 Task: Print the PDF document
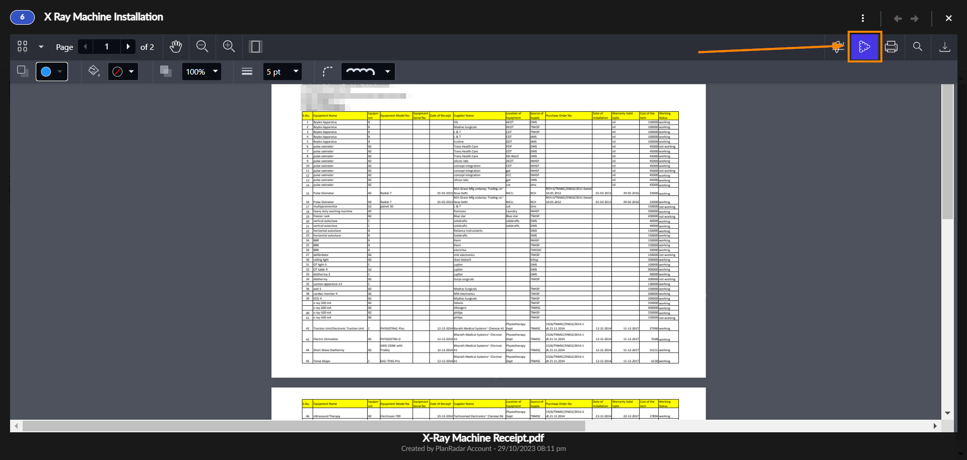point(891,47)
